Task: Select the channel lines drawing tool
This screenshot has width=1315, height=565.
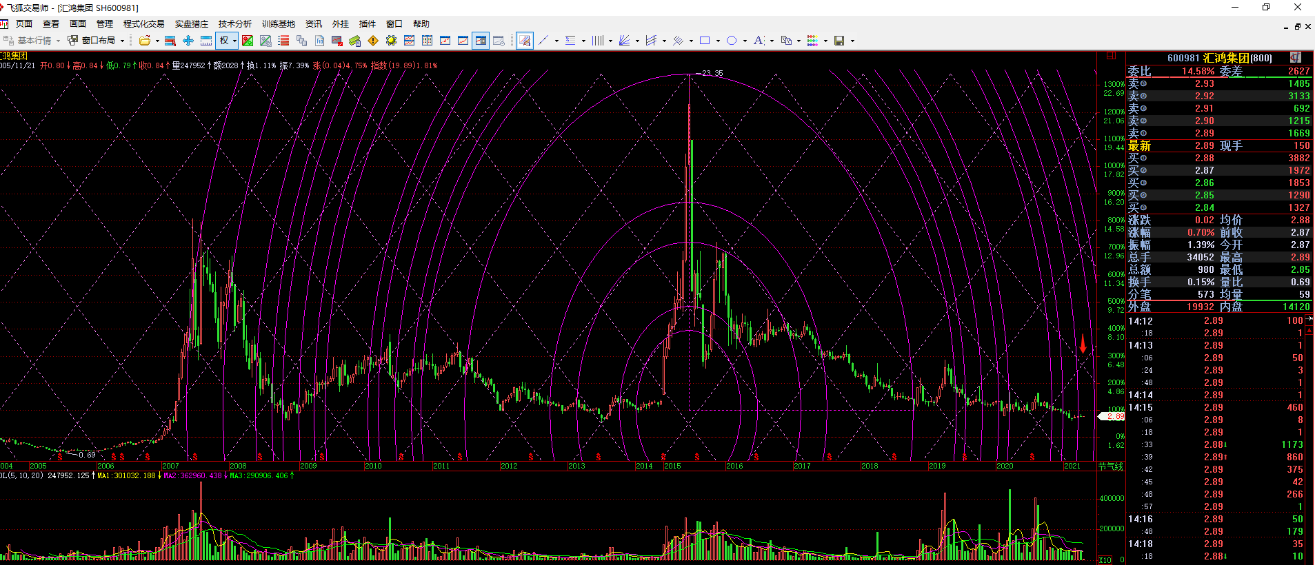Action: [651, 41]
